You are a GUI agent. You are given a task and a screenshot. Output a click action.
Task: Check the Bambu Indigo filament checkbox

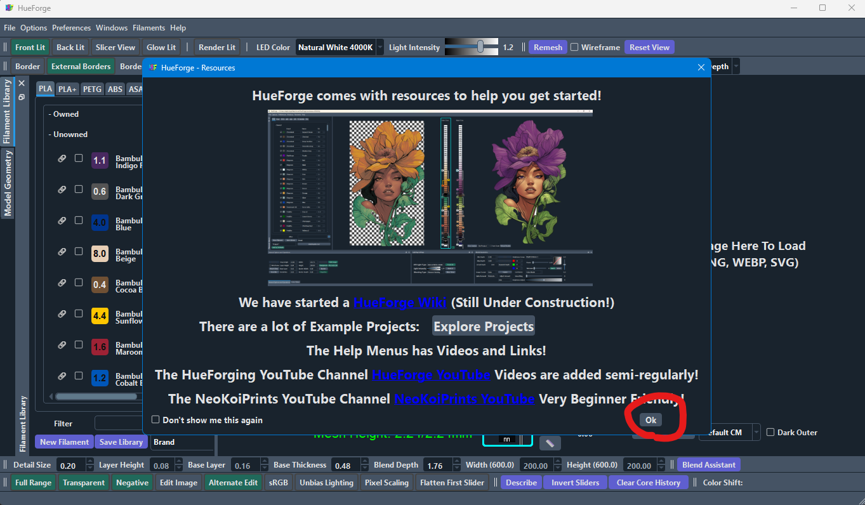point(79,158)
